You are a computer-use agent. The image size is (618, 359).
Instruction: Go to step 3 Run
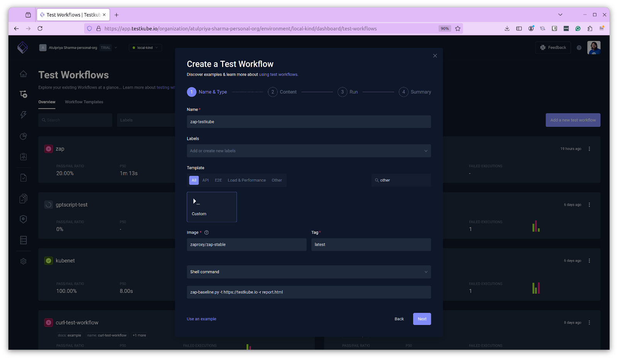tap(348, 92)
